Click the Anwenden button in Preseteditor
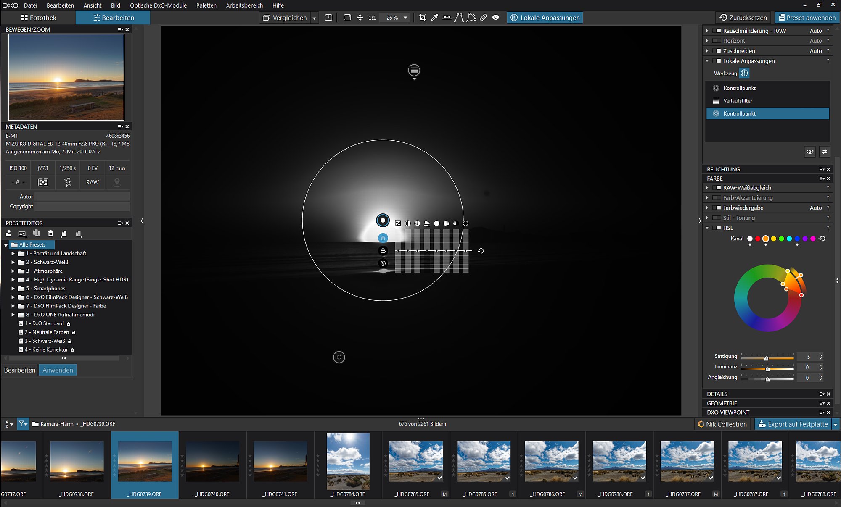 click(58, 370)
